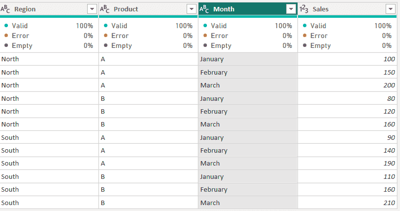Click Valid 100% in the Sales quality stats

[x=347, y=26]
